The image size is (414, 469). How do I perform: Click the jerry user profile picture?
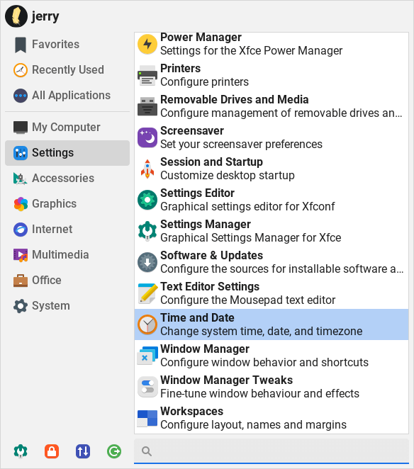[16, 16]
